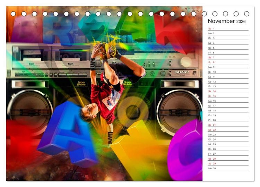Select the row 'Do 12'
This screenshot has width=260, height=187.
click(228, 82)
